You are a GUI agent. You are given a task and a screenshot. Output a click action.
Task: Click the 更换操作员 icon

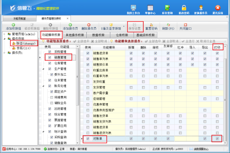pos(201,8)
